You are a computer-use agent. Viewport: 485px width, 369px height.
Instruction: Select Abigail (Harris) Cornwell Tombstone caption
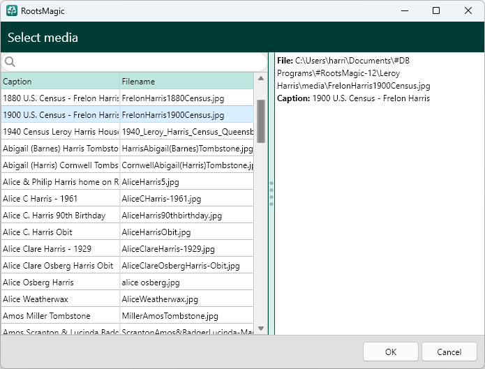[61, 165]
